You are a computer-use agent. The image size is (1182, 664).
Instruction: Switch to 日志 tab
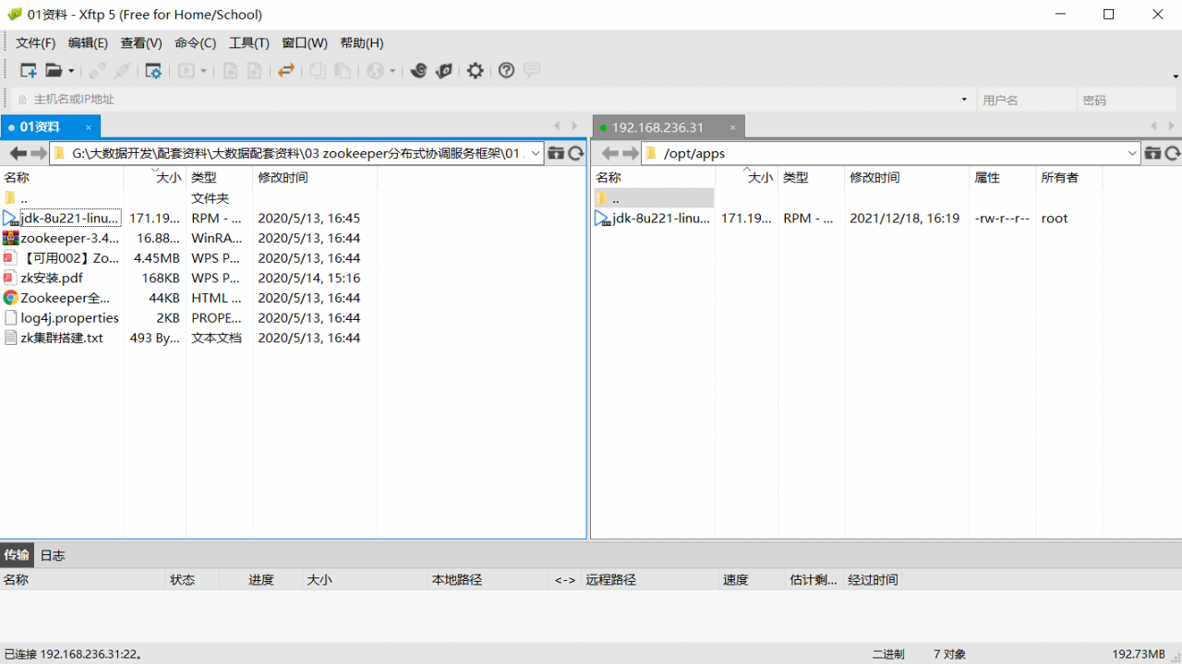pyautogui.click(x=53, y=555)
